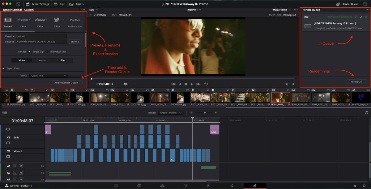The width and height of the screenshot is (371, 189).
Task: Switch to the Color page
Action: point(208,186)
